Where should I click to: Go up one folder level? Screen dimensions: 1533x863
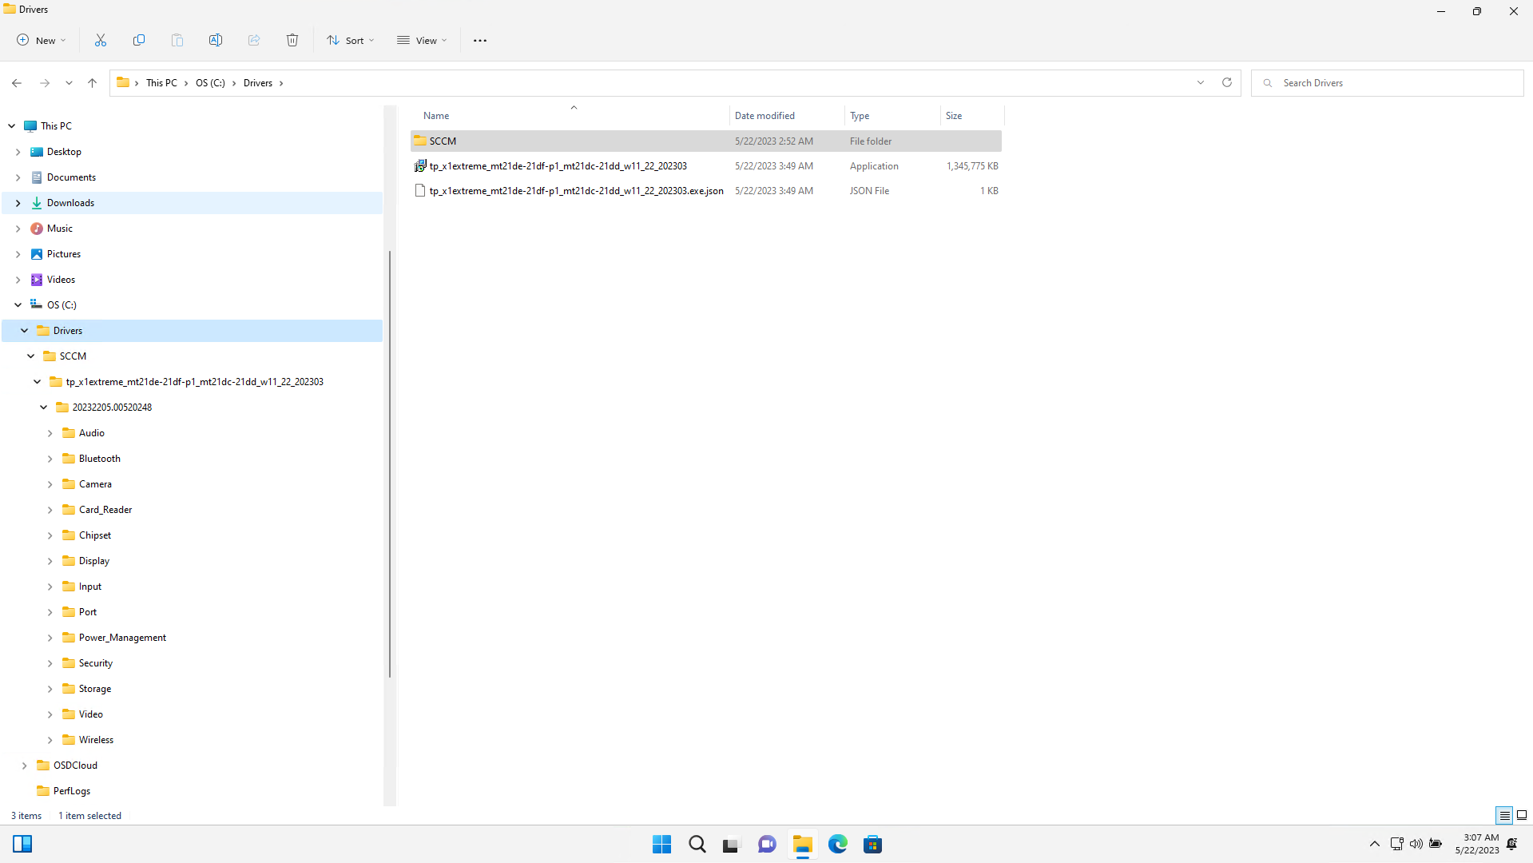[x=93, y=83]
